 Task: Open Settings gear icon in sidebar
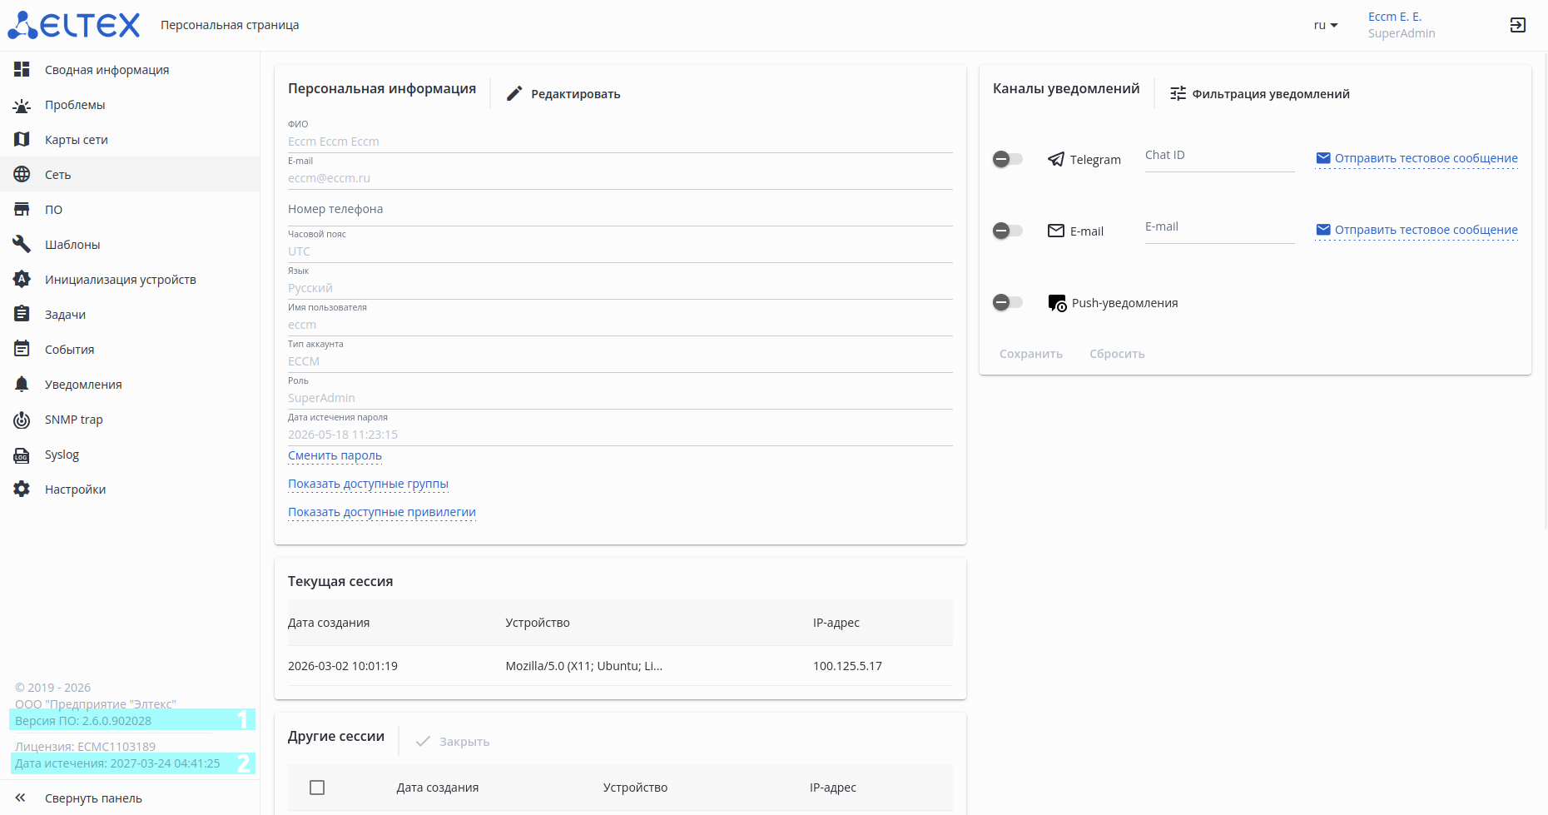pyautogui.click(x=22, y=489)
